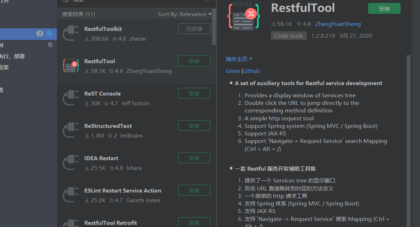Click the 搜索结果 (51) label
This screenshot has height=227, width=420.
point(78,14)
